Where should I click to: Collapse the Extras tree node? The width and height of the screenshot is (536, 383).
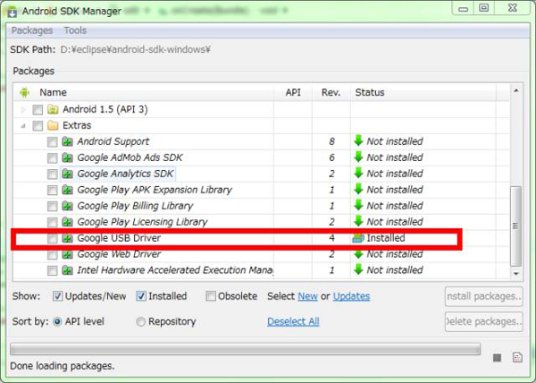tap(23, 126)
